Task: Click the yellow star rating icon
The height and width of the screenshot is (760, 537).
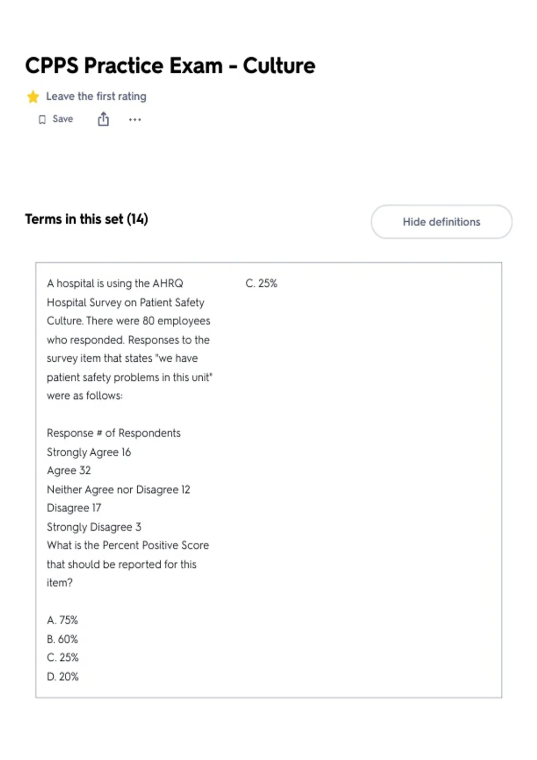Action: (x=33, y=97)
